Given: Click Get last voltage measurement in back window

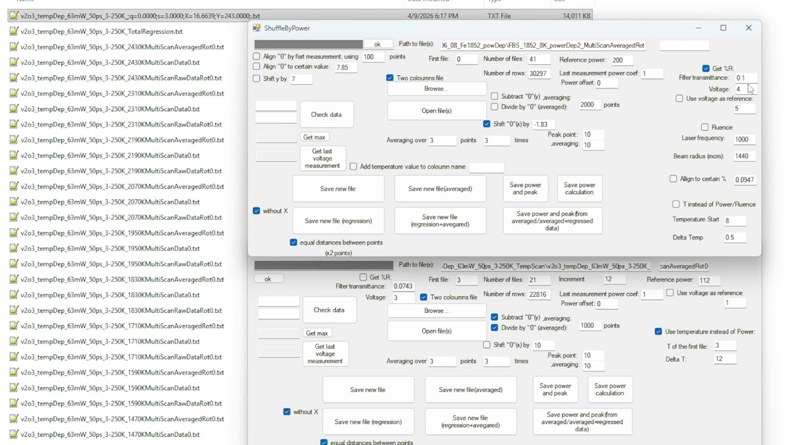Looking at the screenshot, I should tap(325, 354).
